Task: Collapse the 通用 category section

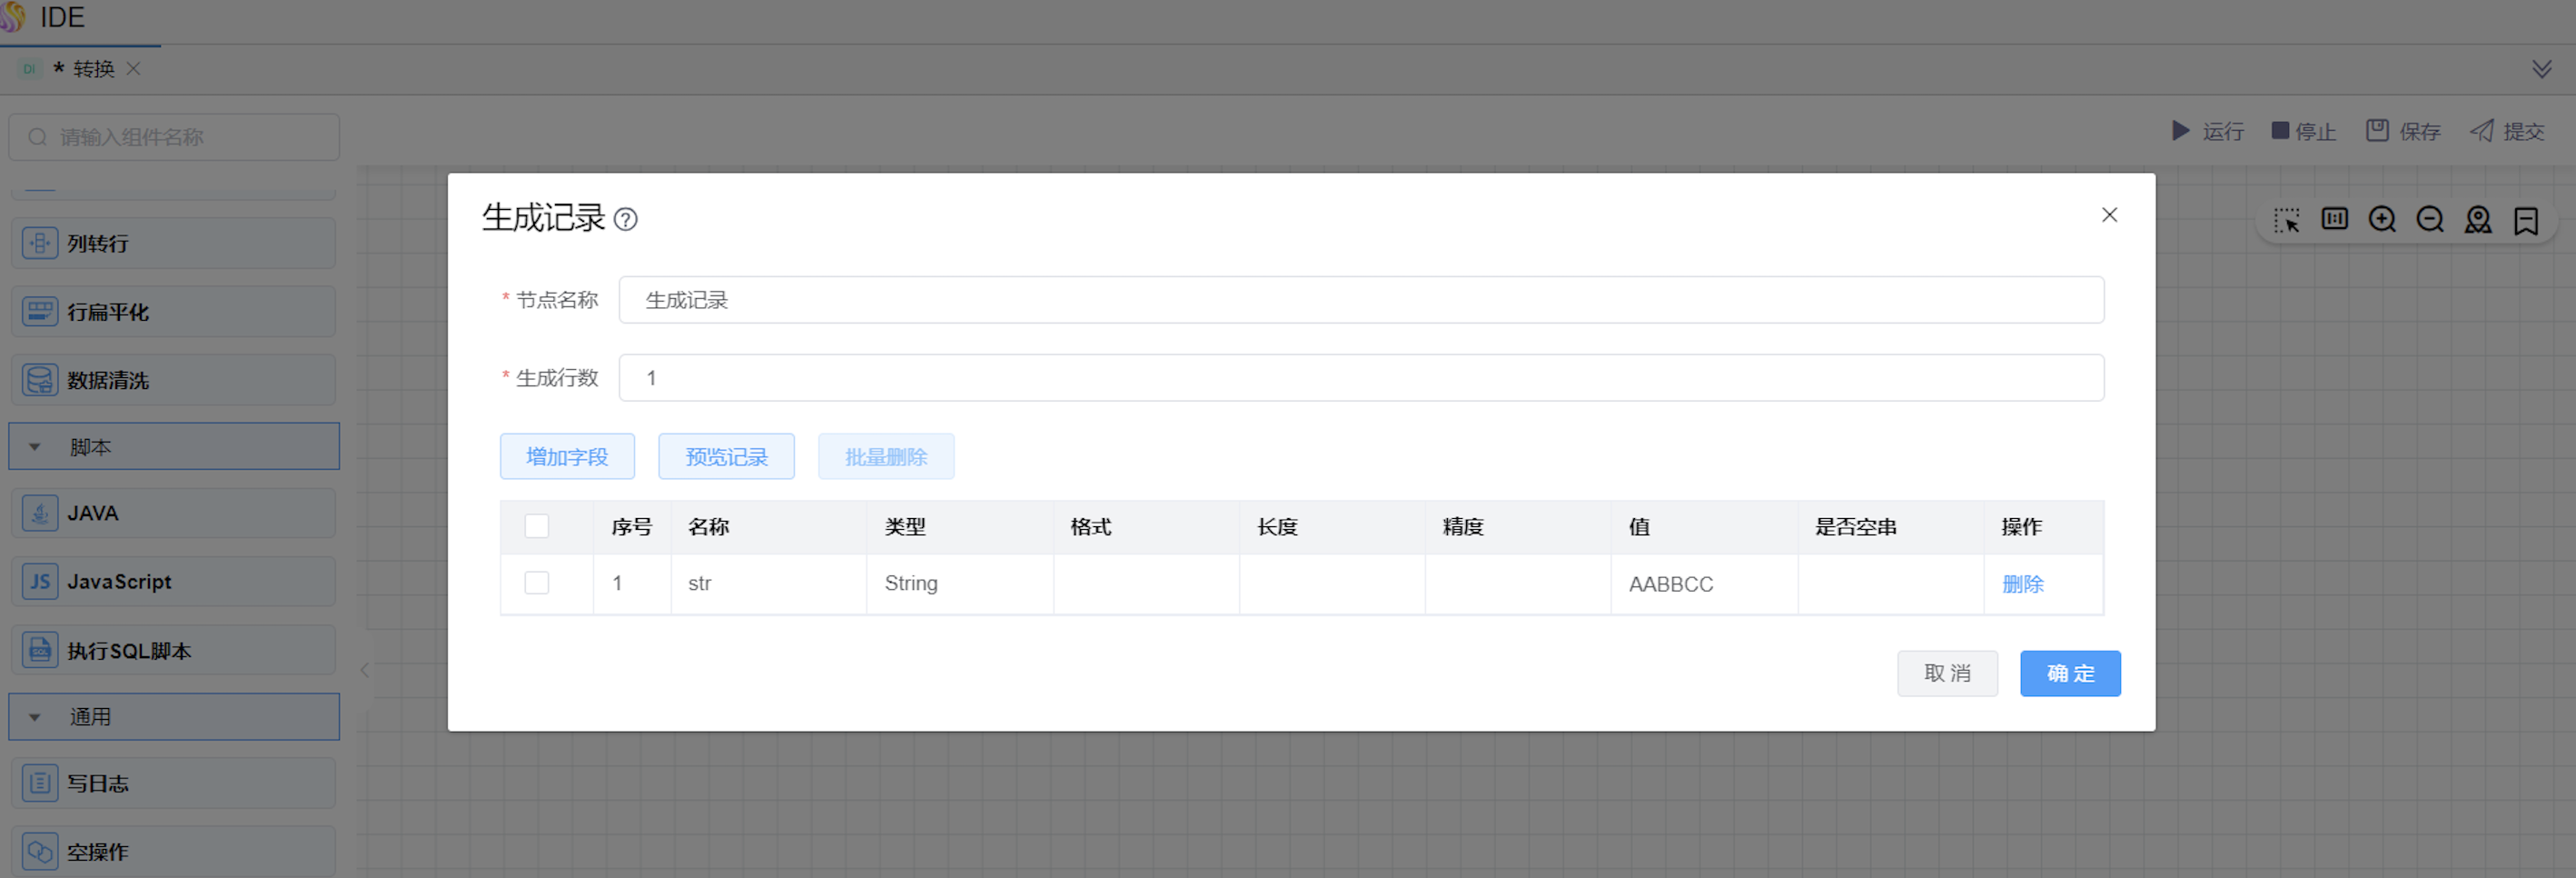Action: tap(35, 718)
